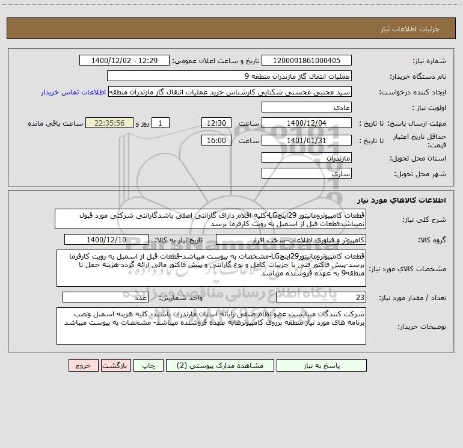Click the label 'توضیحات خریدار:'
The width and height of the screenshot is (463, 448).
422,327
